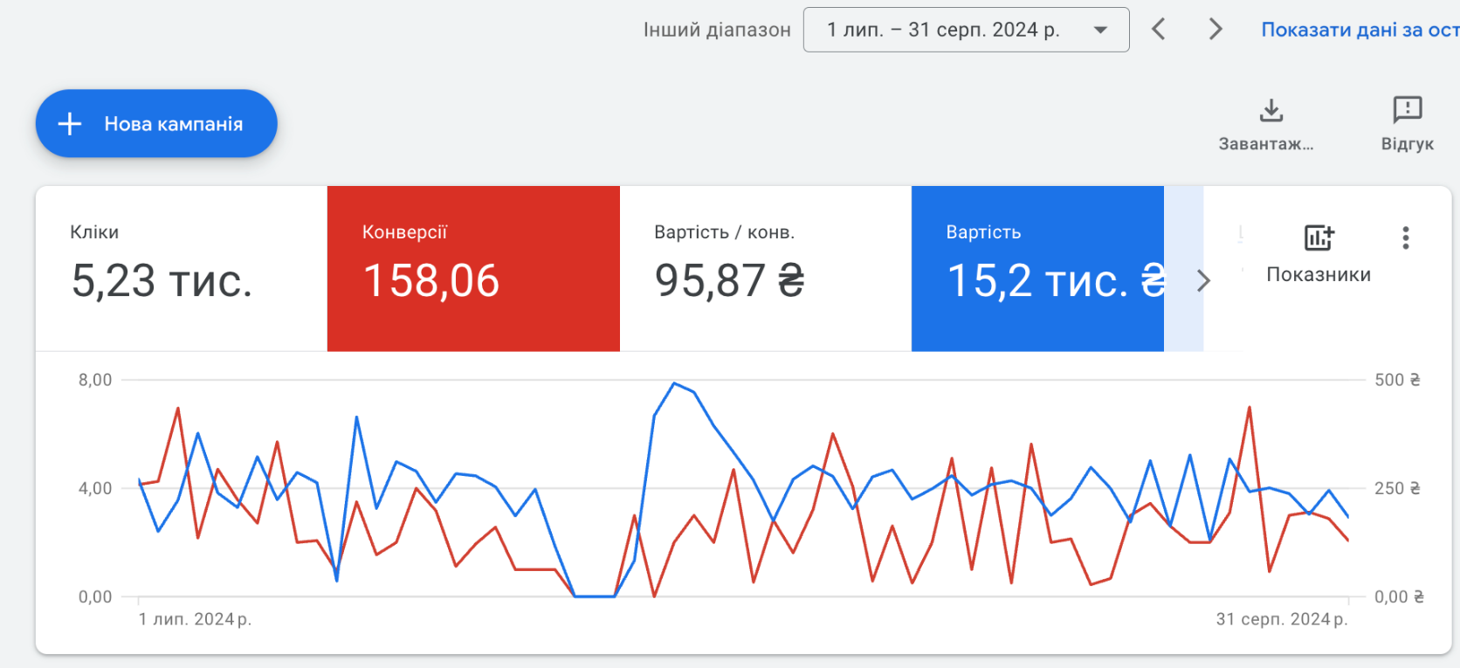The height and width of the screenshot is (668, 1460).
Task: Open the Показники metrics chart icon
Action: pos(1319,238)
